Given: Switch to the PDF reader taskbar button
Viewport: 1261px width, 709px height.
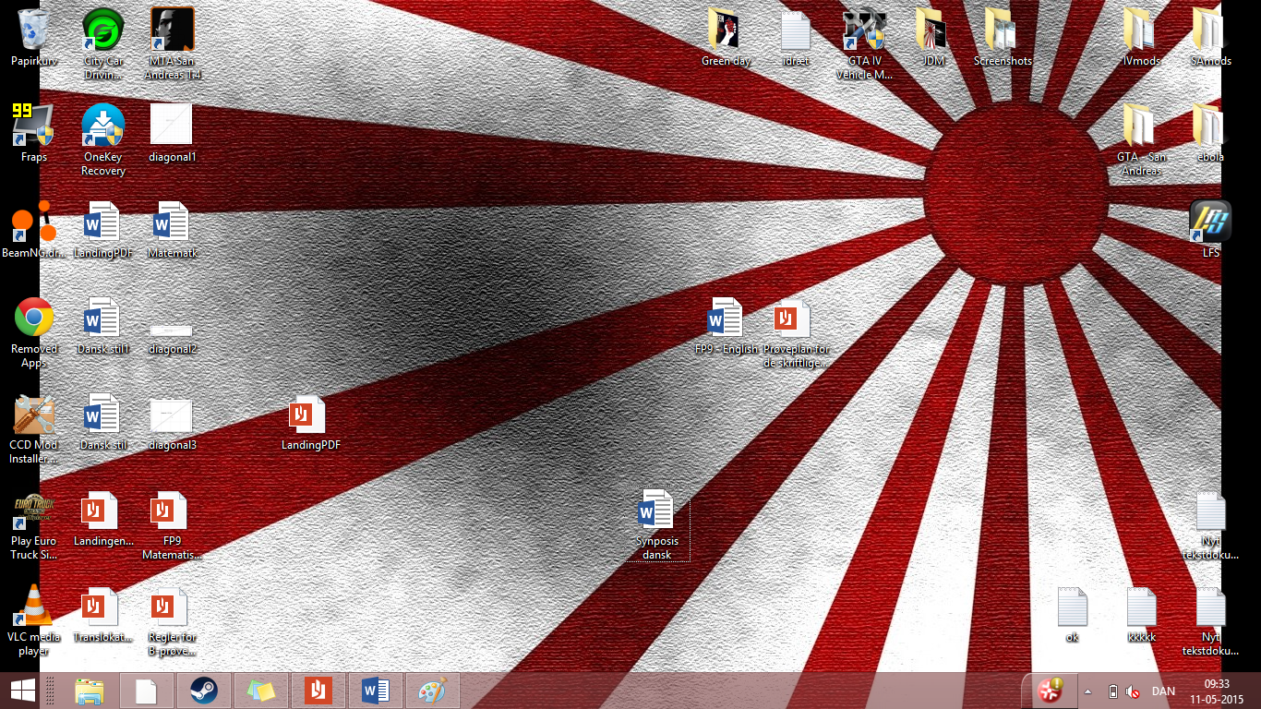Looking at the screenshot, I should (x=318, y=691).
